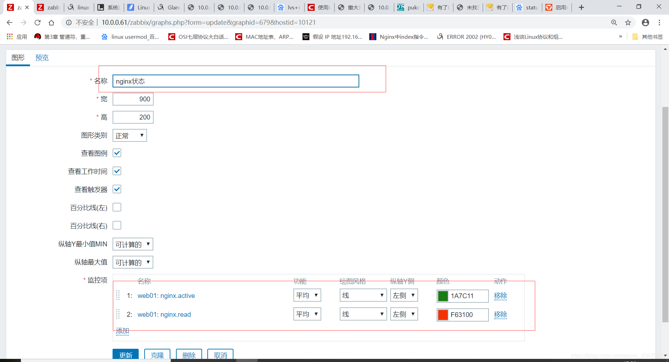
Task: Click the 克隆 button
Action: pos(157,355)
